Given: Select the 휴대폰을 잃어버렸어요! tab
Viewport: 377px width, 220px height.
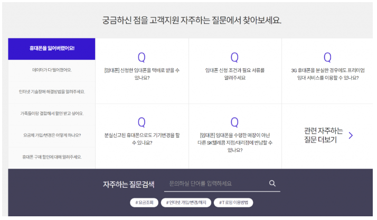Looking at the screenshot, I should [x=52, y=48].
